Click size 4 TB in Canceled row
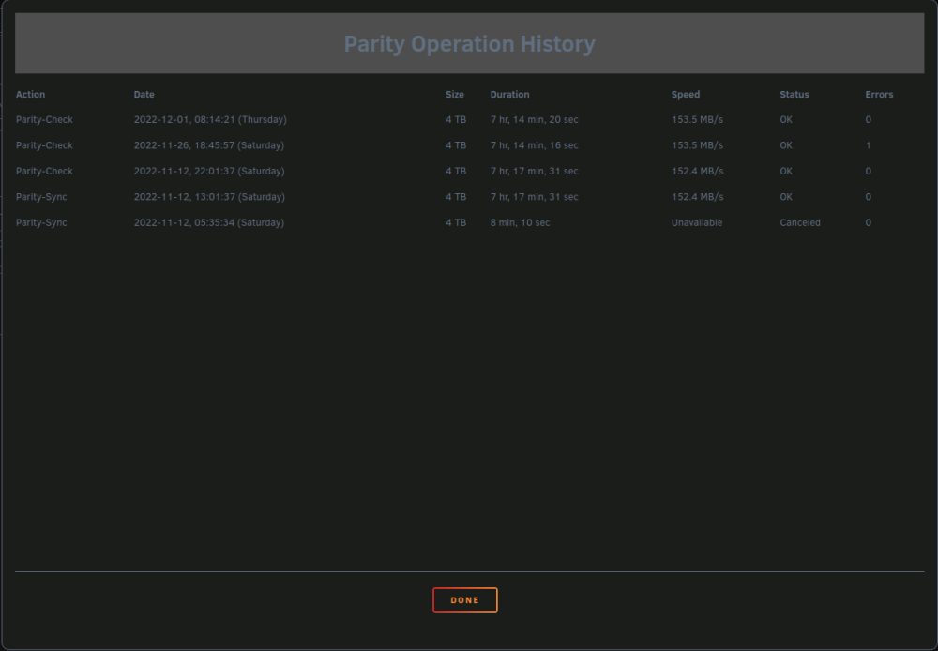This screenshot has width=938, height=651. pyautogui.click(x=456, y=222)
